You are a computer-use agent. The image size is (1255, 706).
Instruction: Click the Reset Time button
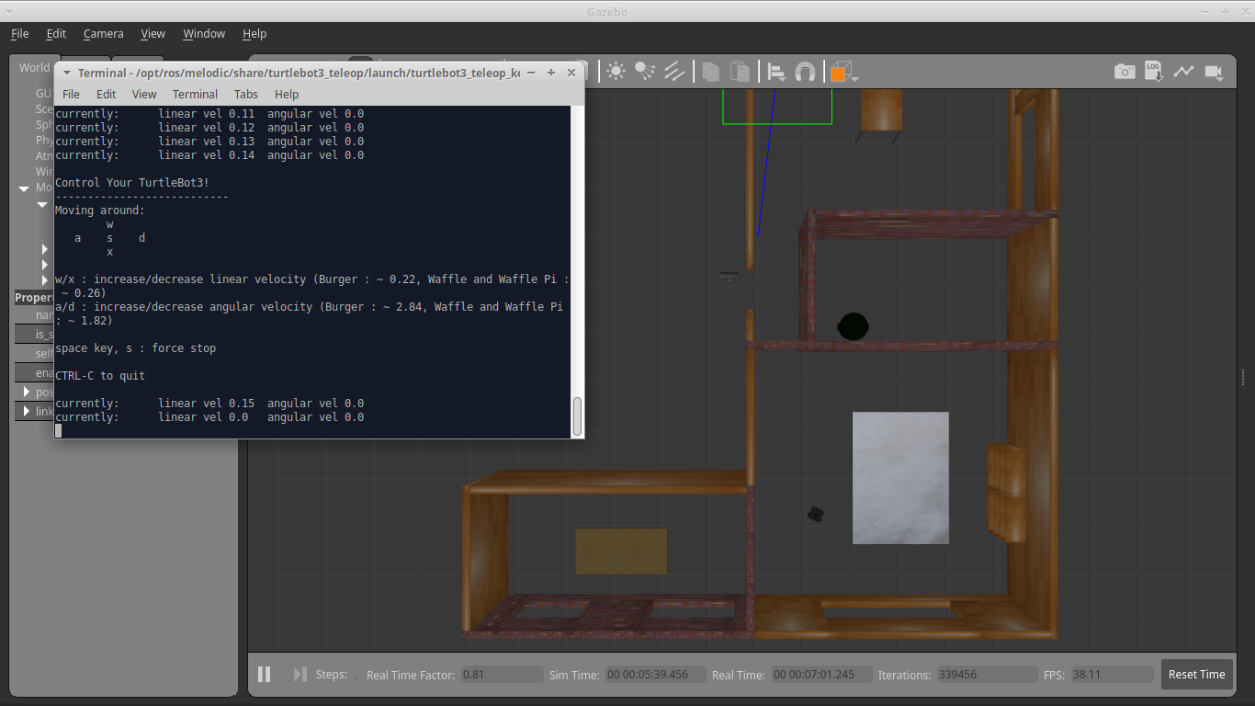[x=1196, y=674]
